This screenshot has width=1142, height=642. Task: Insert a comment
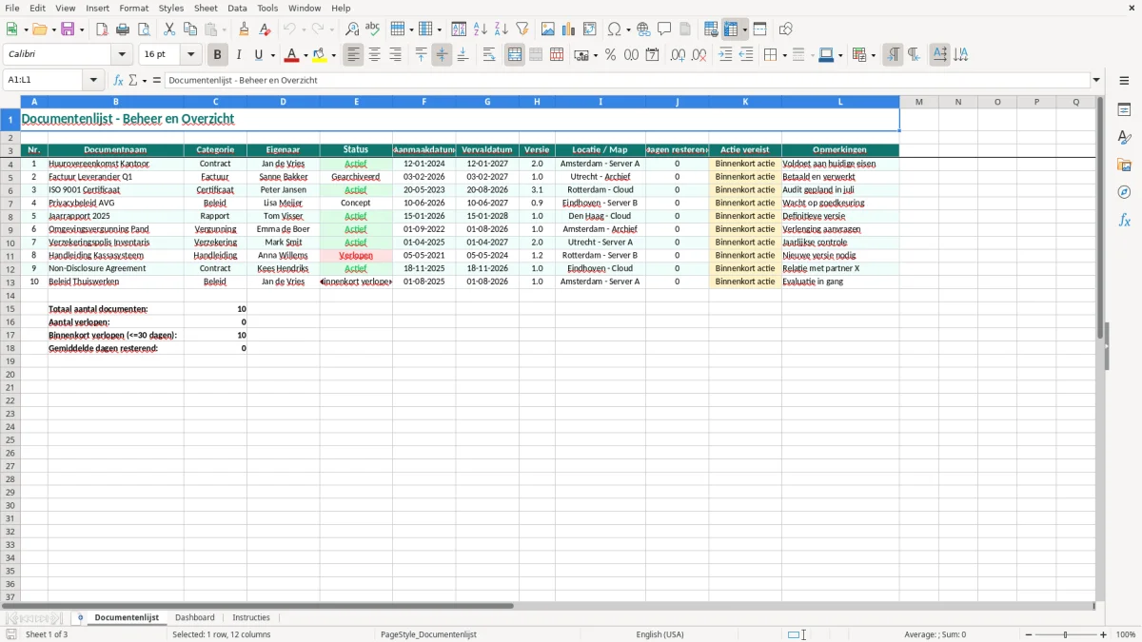point(665,29)
